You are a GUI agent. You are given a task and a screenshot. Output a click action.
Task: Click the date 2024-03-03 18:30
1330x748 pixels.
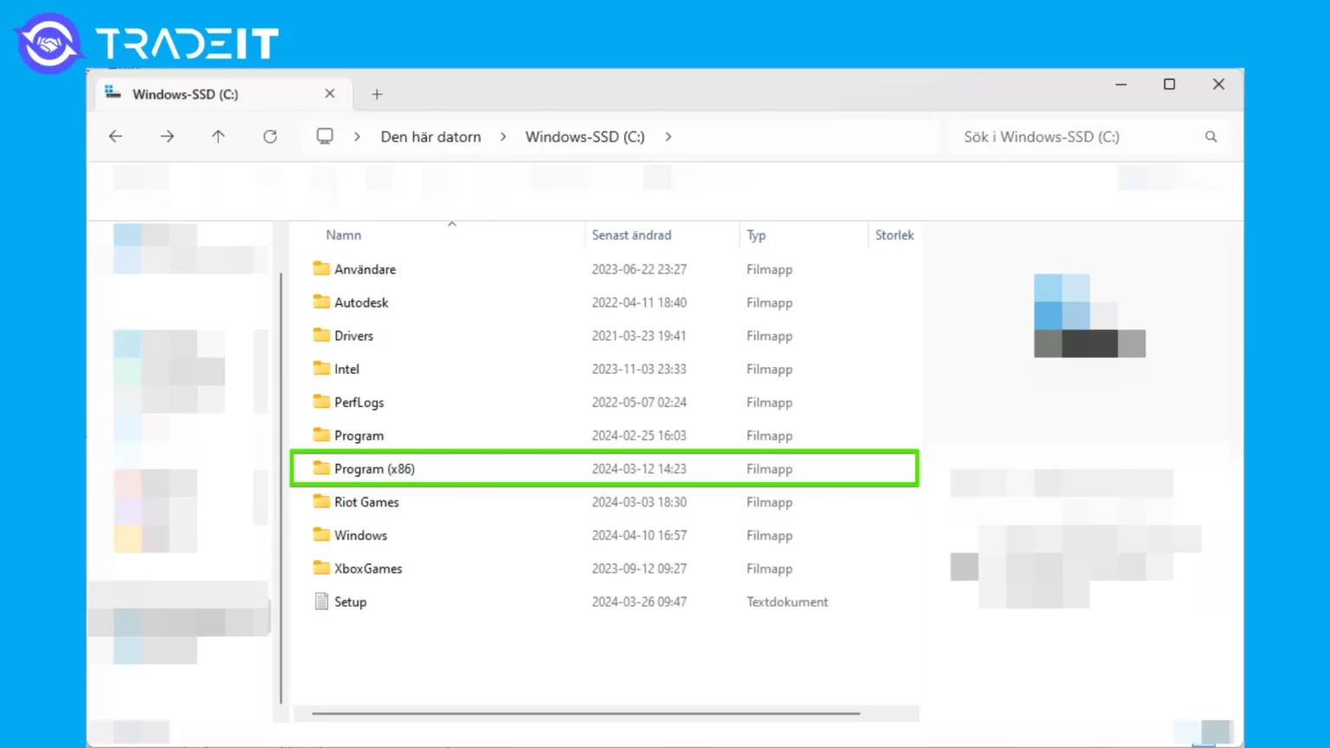pyautogui.click(x=639, y=502)
